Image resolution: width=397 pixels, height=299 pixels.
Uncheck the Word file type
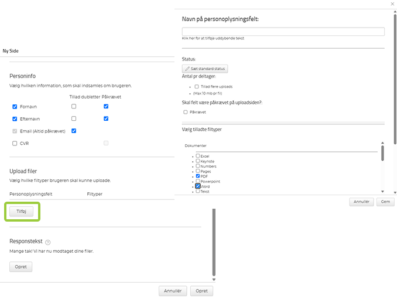pos(198,186)
